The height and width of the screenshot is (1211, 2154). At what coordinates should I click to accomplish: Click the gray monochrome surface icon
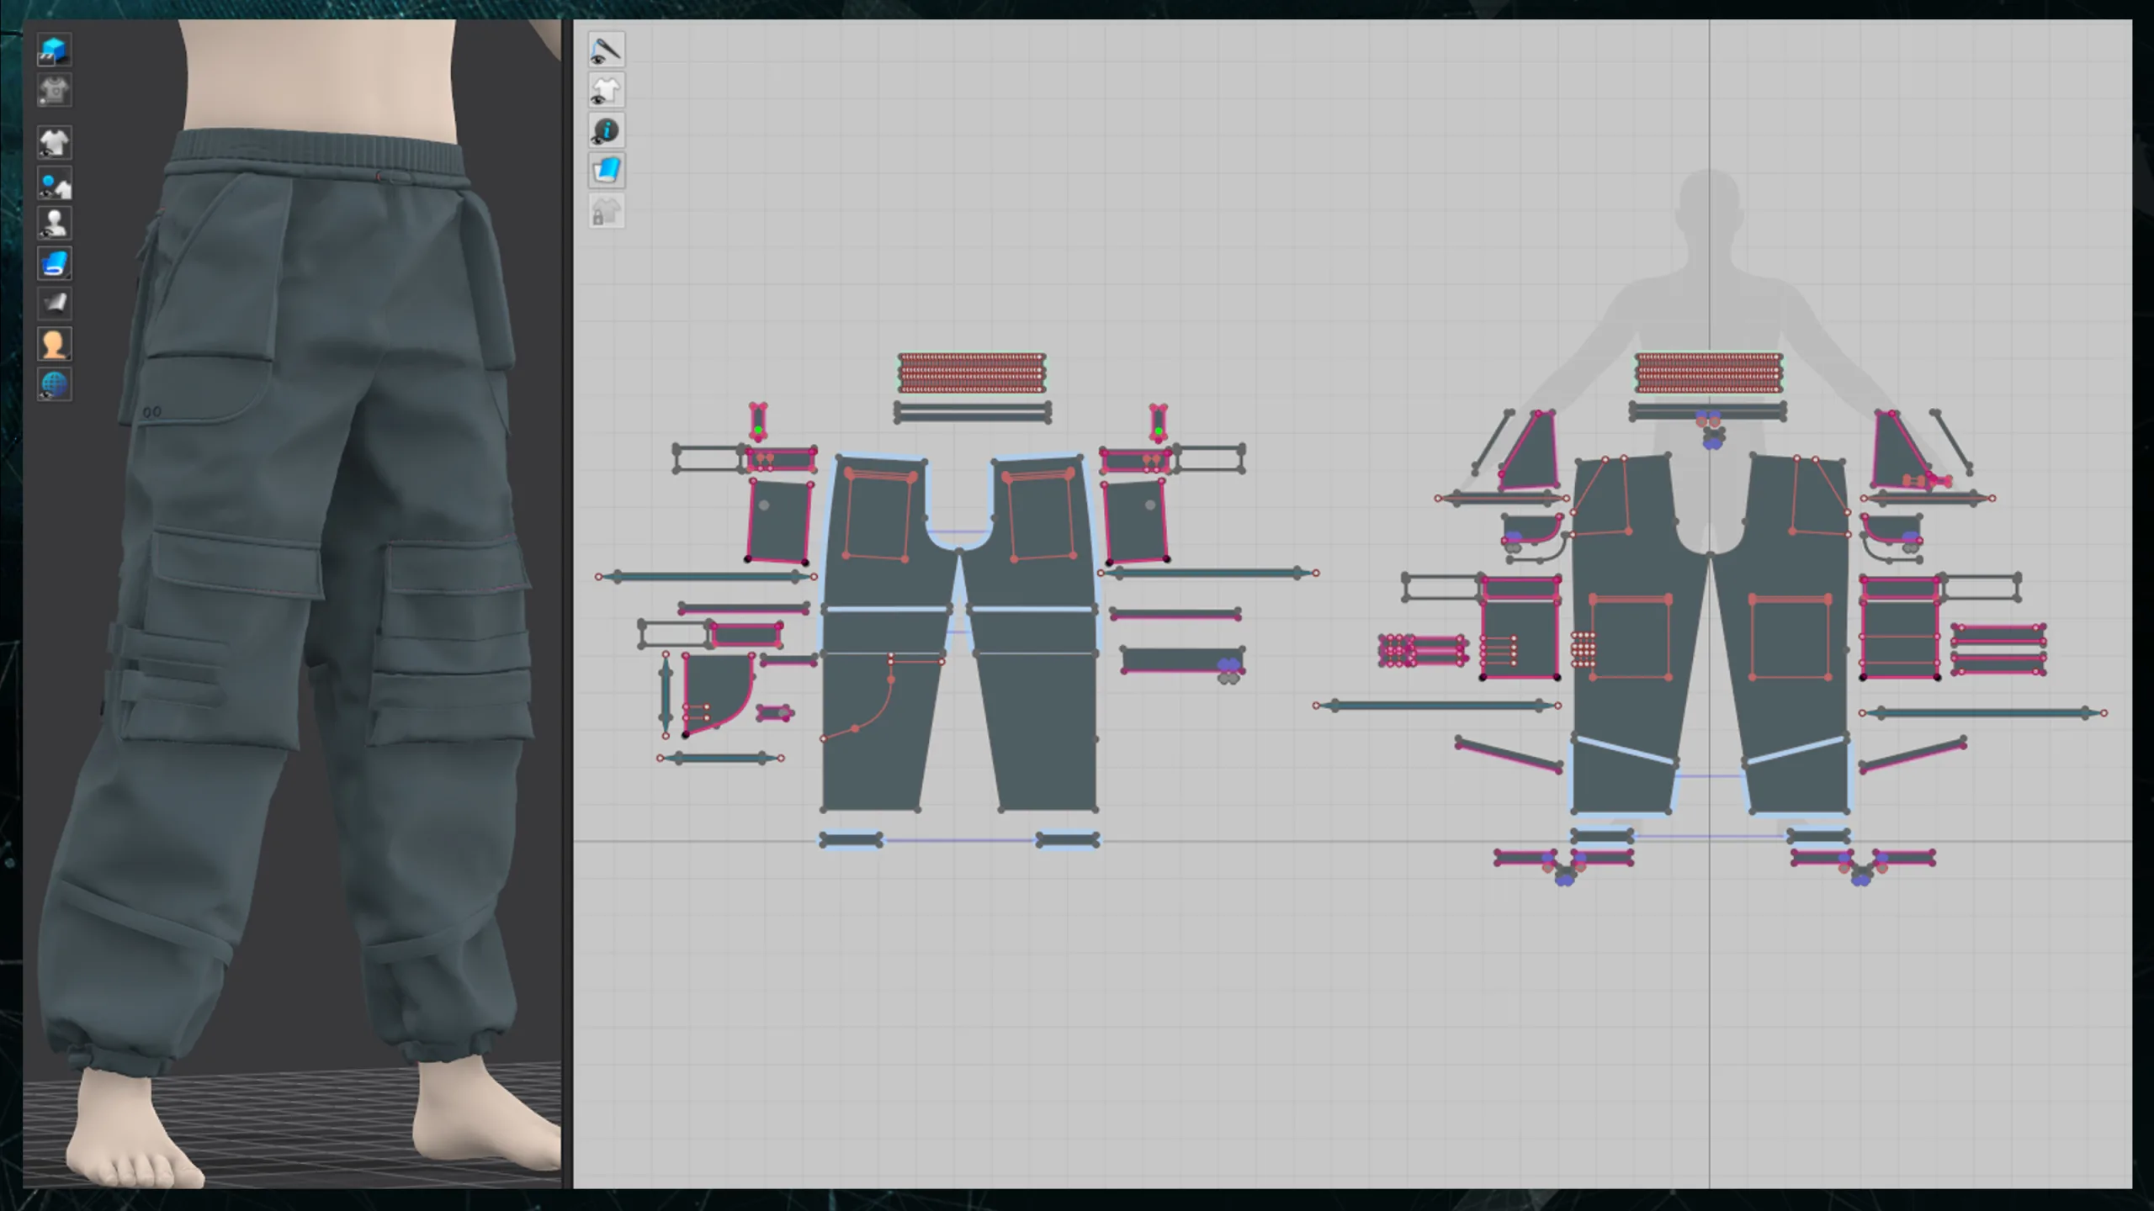pyautogui.click(x=54, y=304)
